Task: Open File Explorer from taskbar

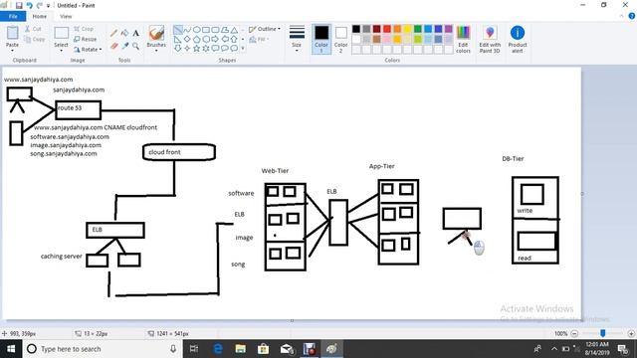Action: click(x=241, y=349)
